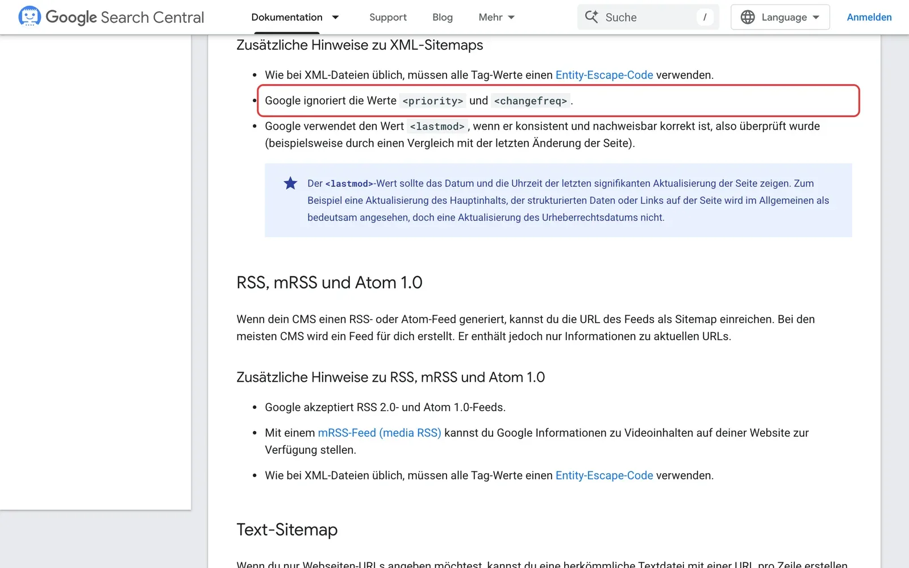Click the heading 'RSS, mRSS und Atom 1.0'
Viewport: 909px width, 568px height.
click(x=330, y=282)
